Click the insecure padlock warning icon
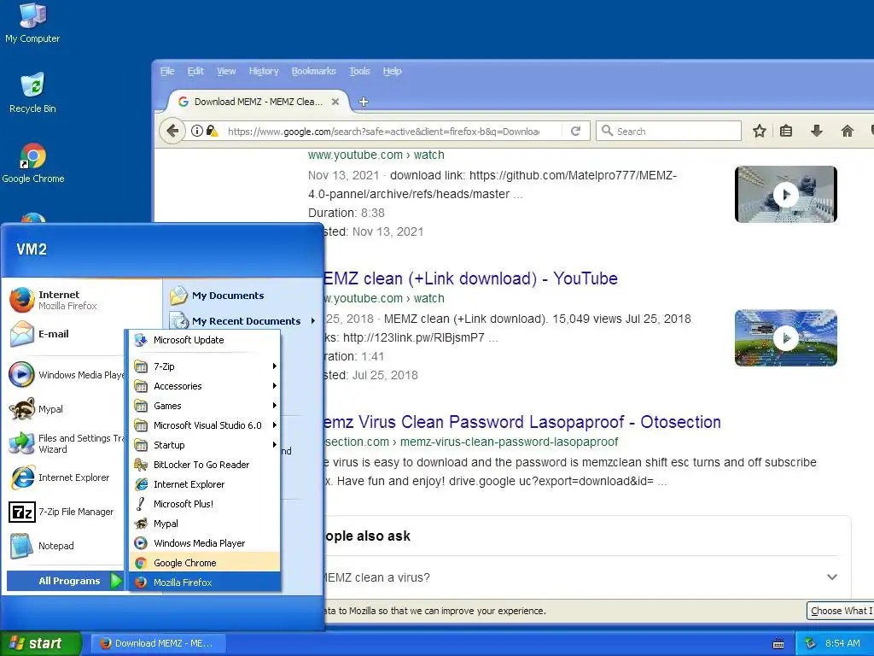Image resolution: width=874 pixels, height=656 pixels. (212, 131)
